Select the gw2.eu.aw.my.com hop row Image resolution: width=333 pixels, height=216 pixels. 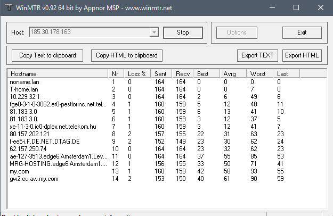click(34, 179)
